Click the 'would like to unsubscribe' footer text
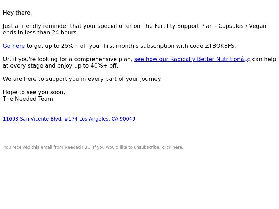Viewport: 279px width, 209px height. (x=133, y=147)
